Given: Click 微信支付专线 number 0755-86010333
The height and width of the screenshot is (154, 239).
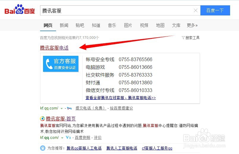Looking at the screenshot, I should pos(135,90).
